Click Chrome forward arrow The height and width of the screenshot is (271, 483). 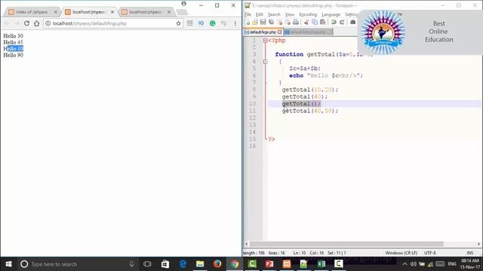[x=17, y=23]
